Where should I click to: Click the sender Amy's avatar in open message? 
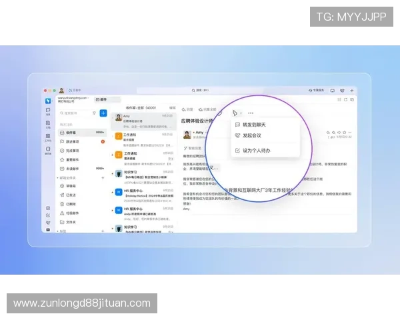pos(187,135)
